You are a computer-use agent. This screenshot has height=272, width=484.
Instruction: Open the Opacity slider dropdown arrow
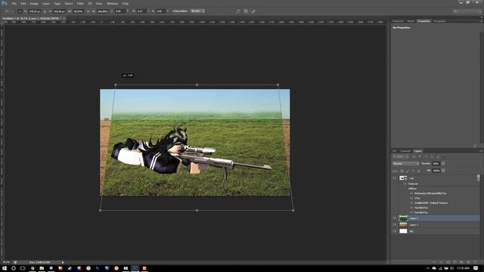(443, 163)
